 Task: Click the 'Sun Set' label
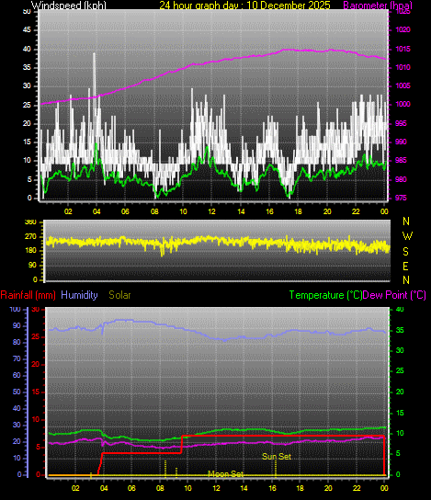point(277,457)
